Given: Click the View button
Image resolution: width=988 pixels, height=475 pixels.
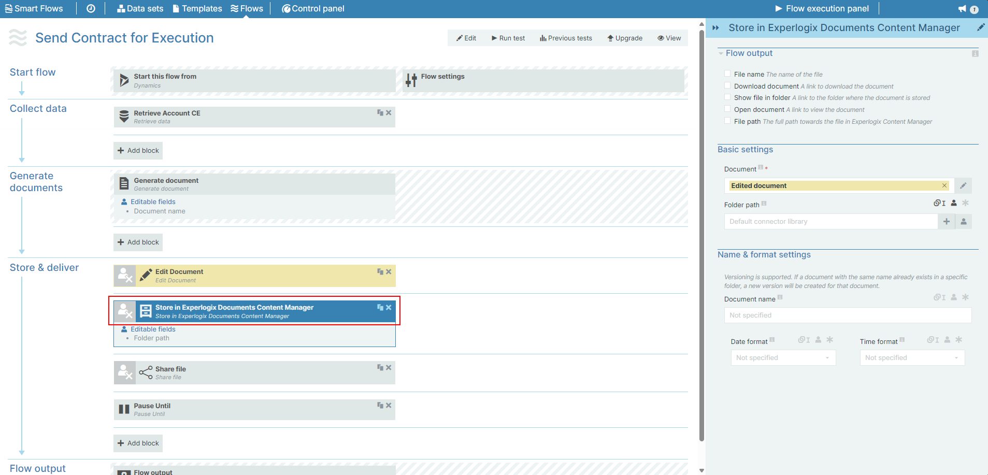Looking at the screenshot, I should point(669,38).
